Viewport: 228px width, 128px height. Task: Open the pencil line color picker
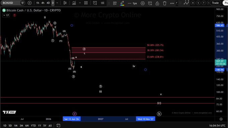(x=122, y=3)
